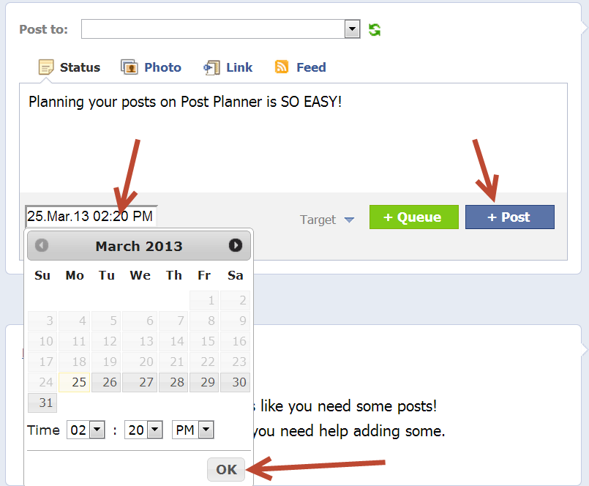
Task: Open the Post to dropdown
Action: (352, 29)
